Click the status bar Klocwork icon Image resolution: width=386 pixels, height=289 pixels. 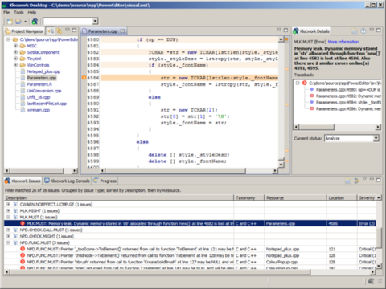(371, 281)
